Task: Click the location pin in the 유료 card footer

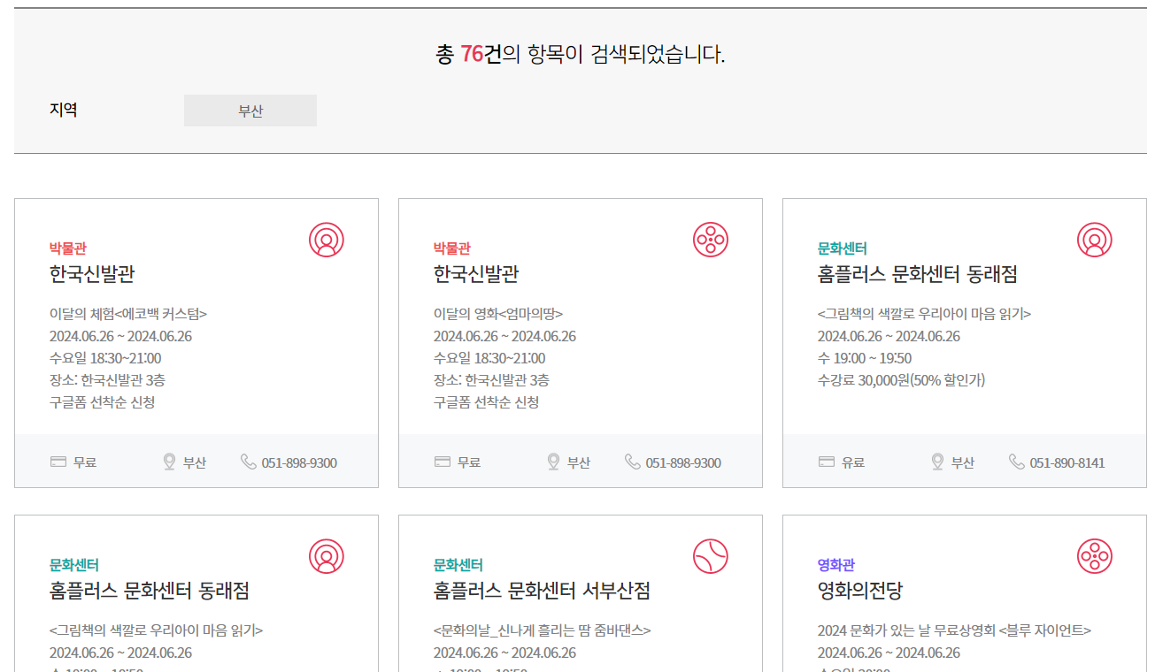Action: (938, 462)
